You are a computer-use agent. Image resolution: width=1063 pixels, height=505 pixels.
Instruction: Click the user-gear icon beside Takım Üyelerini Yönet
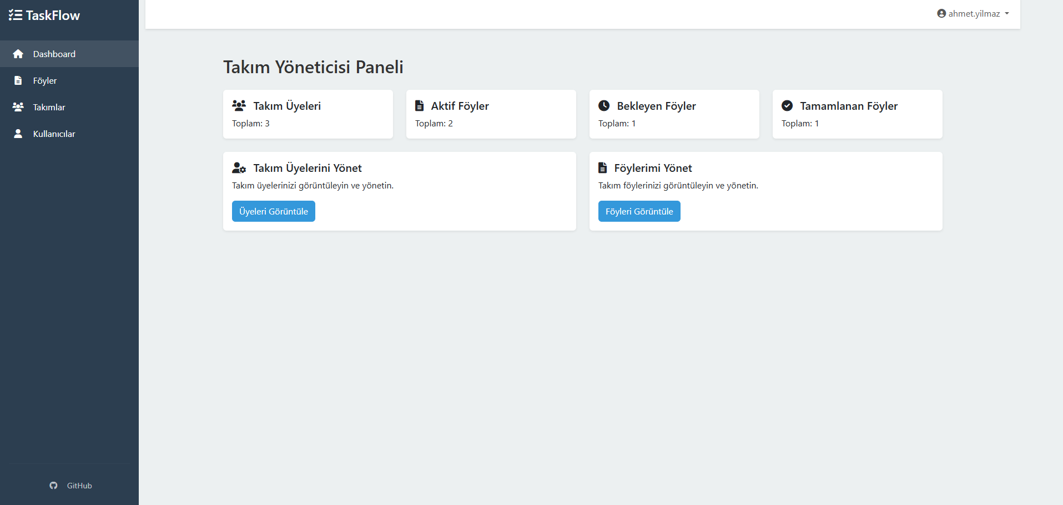(239, 168)
